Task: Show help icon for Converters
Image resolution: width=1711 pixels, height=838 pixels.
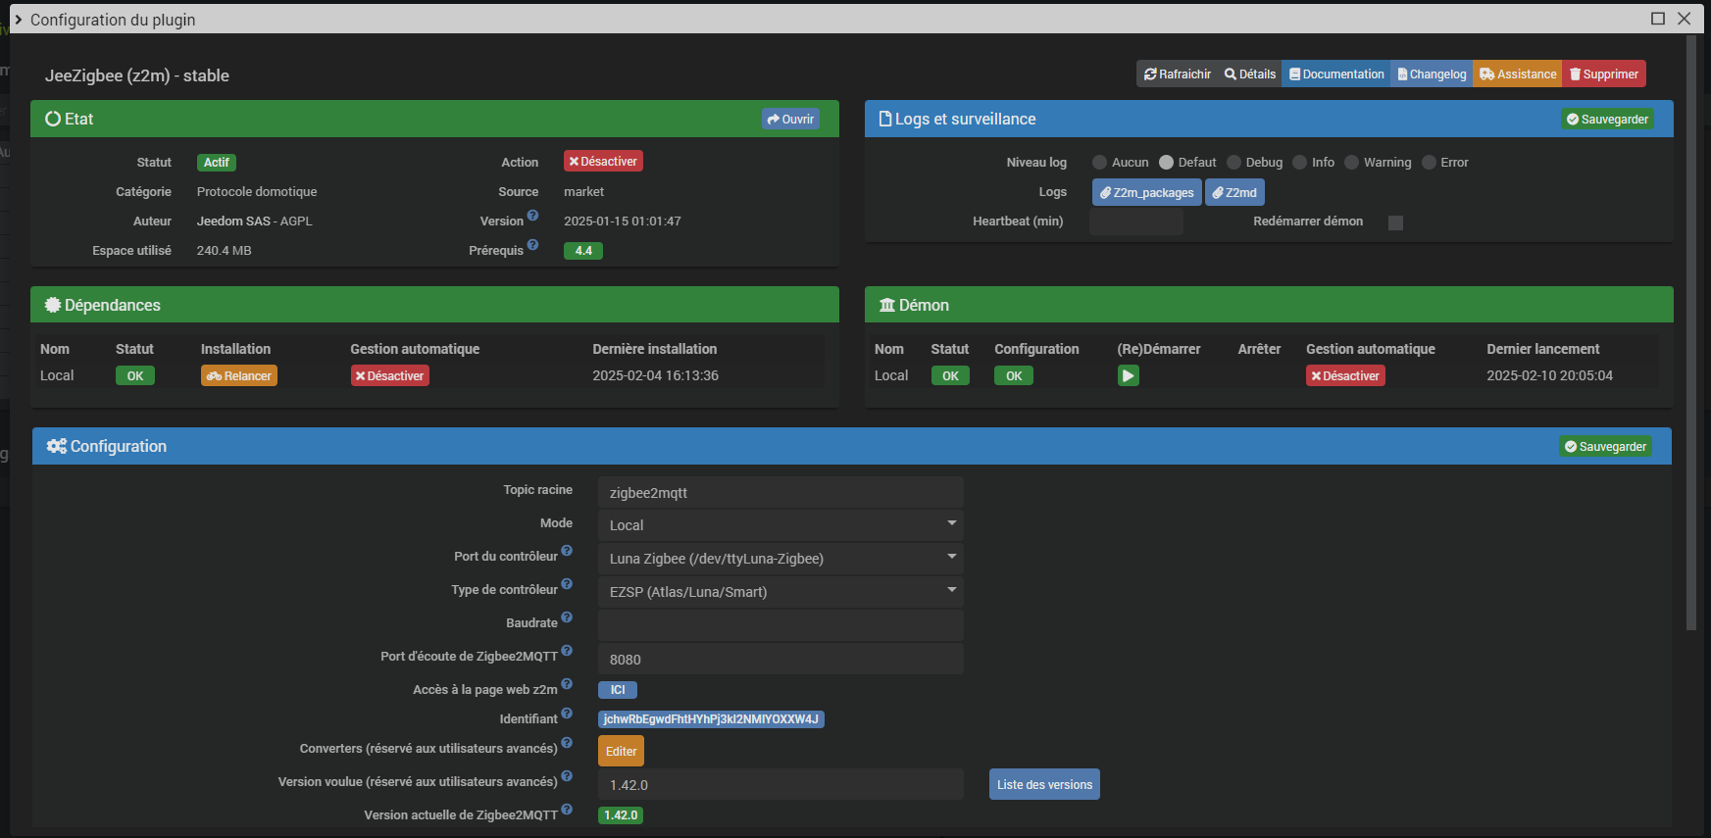Action: pyautogui.click(x=567, y=743)
